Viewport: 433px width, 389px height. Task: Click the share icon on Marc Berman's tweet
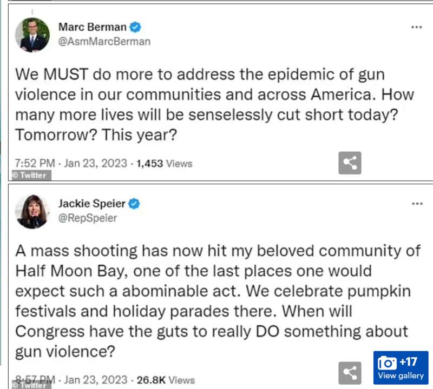[x=350, y=163]
